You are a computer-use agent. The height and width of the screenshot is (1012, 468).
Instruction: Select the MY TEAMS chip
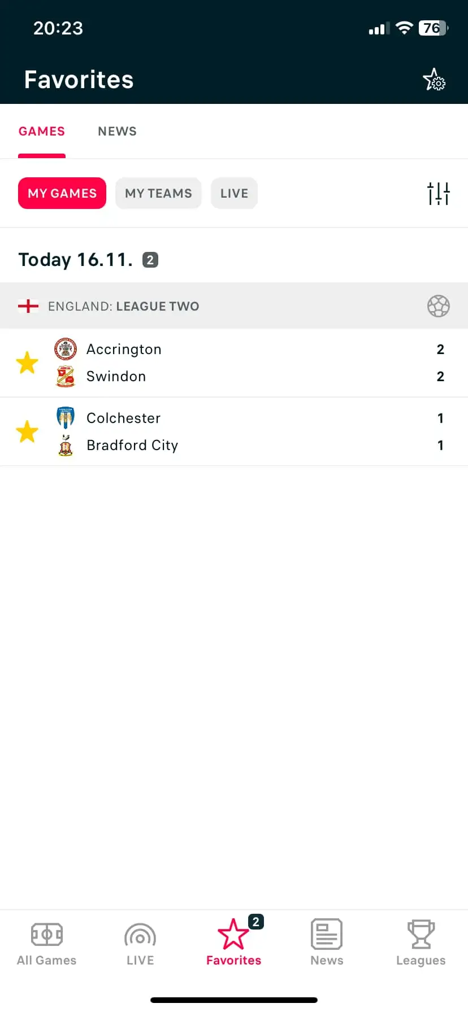158,193
